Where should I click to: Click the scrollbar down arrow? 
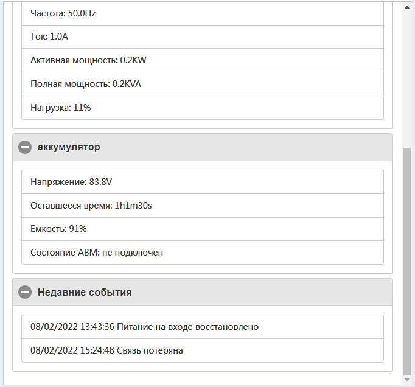(408, 381)
